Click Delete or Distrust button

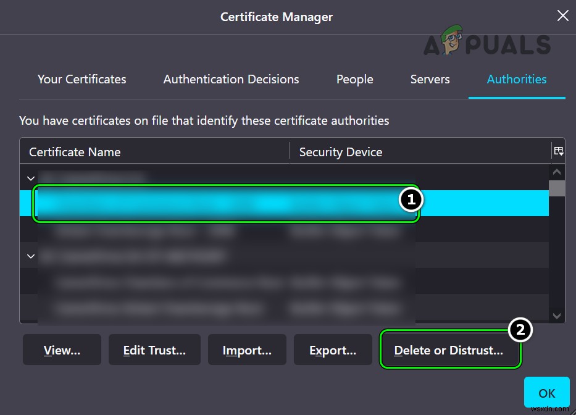pos(450,350)
